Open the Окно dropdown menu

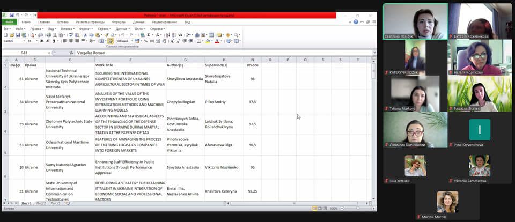coord(139,29)
